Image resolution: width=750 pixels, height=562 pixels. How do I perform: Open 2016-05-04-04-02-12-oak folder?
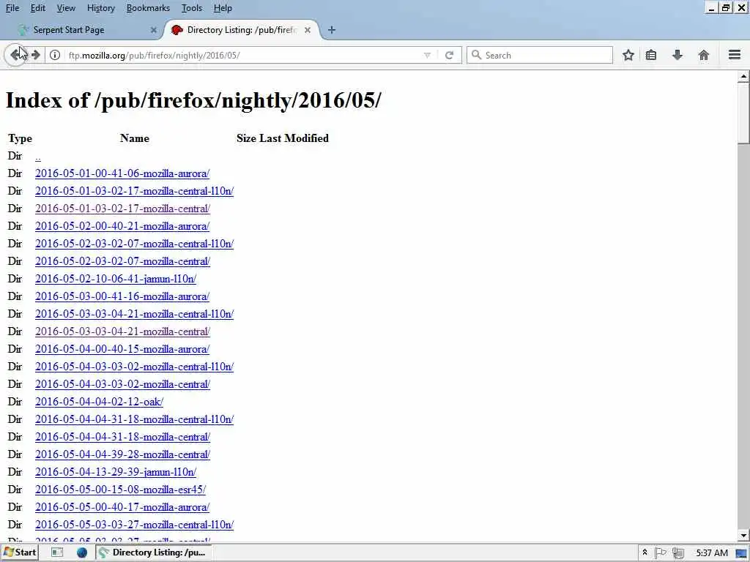coord(99,402)
